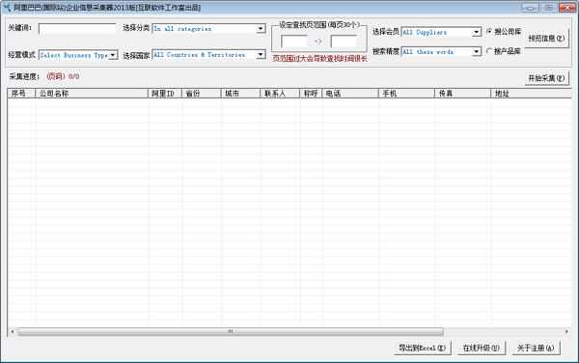Click the 预览信息 button
Screen dimensions: 579x363
[546, 39]
